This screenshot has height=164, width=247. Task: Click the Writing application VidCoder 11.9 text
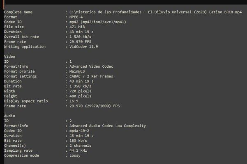pyautogui.click(x=84, y=46)
